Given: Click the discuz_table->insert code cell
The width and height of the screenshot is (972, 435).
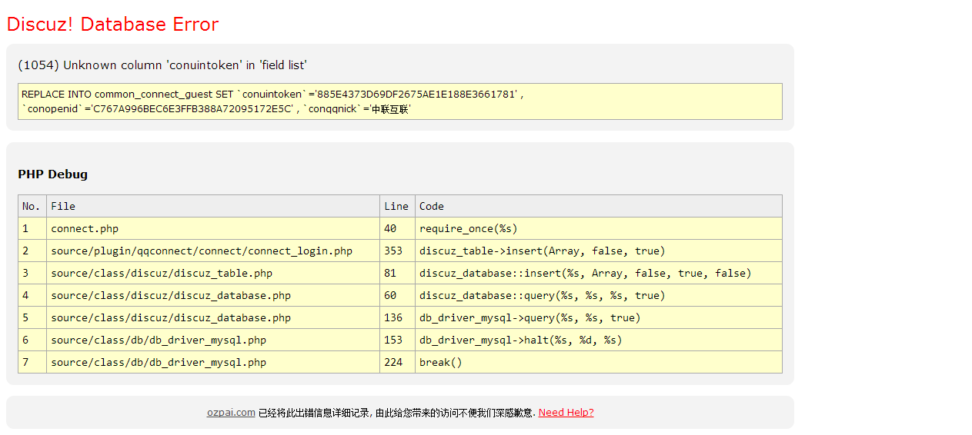Looking at the screenshot, I should click(x=542, y=251).
